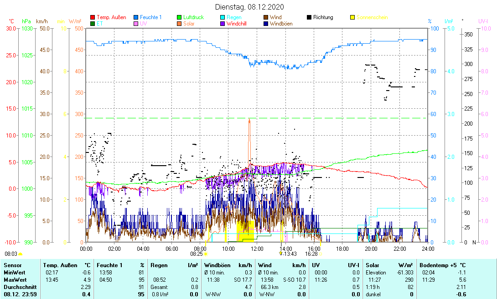The height and width of the screenshot is (299, 497).
Task: Click the blue Feuchte 1 legend square
Action: tap(136, 17)
